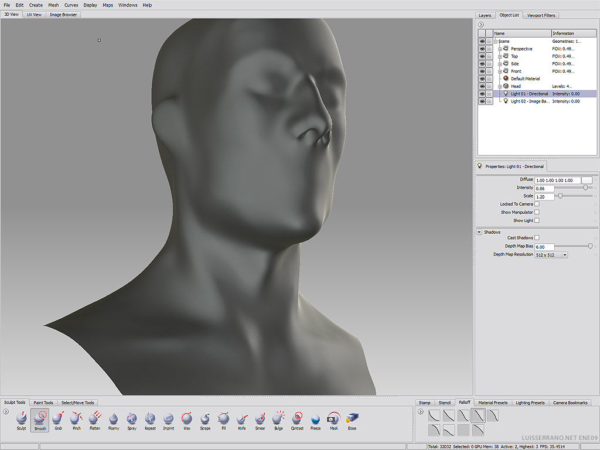
Task: Adjust the Scale slider handle
Action: [561, 196]
